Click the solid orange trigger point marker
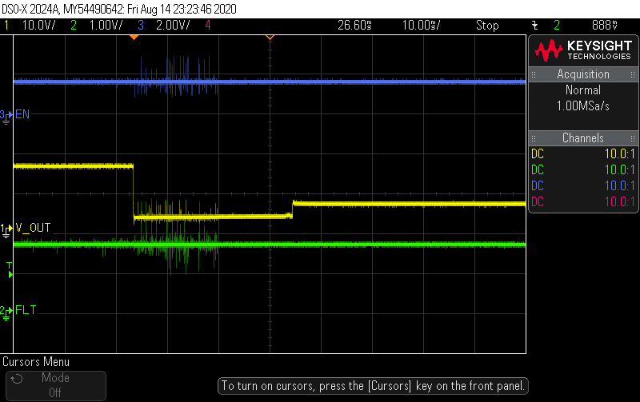640x402 pixels. 134,37
